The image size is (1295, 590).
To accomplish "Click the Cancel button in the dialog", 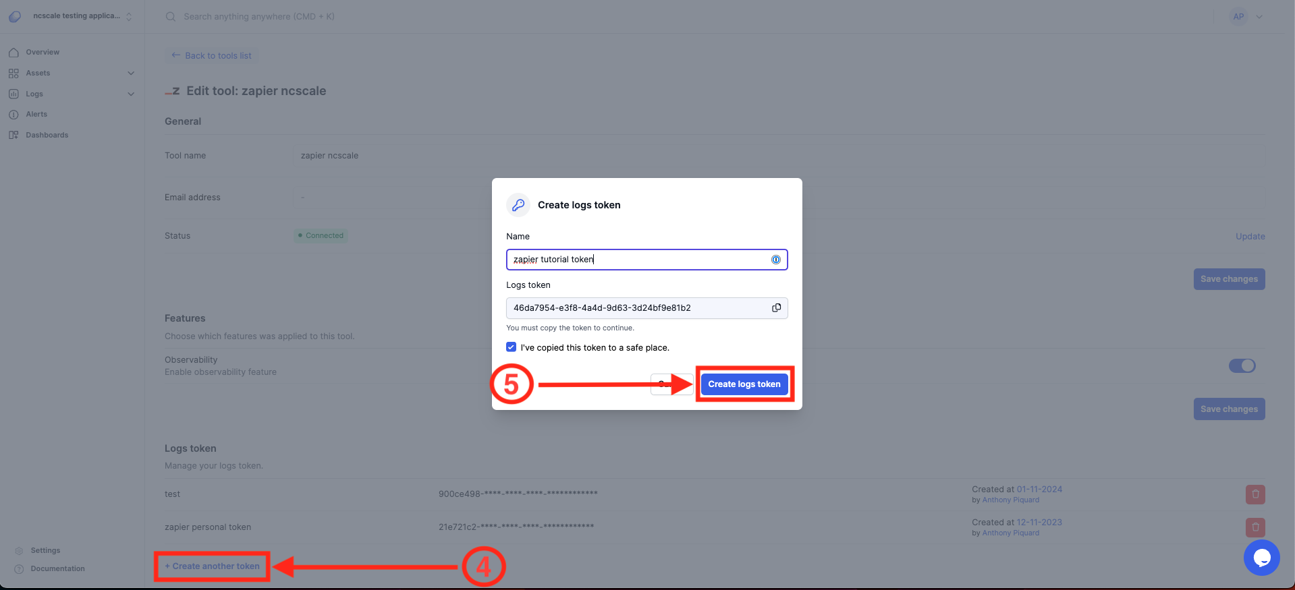I will [x=671, y=384].
